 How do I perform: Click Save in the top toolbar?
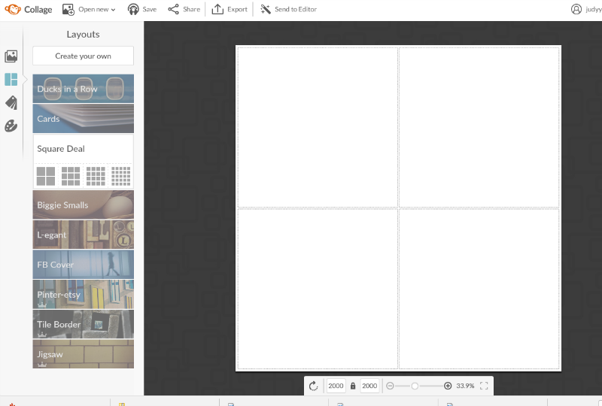[142, 9]
